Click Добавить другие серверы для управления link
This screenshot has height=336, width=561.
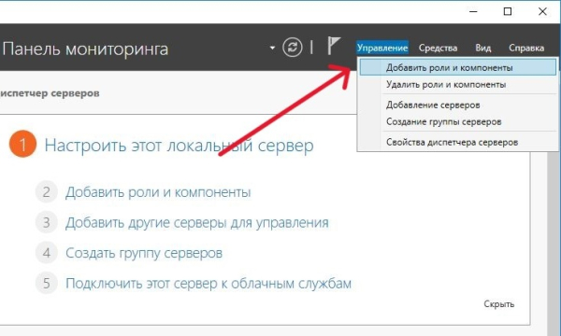(196, 222)
